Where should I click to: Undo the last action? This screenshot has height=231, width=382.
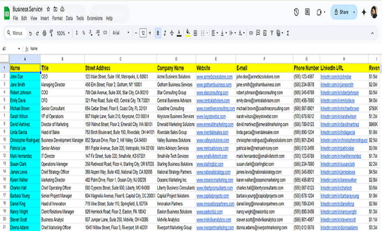tap(30, 33)
